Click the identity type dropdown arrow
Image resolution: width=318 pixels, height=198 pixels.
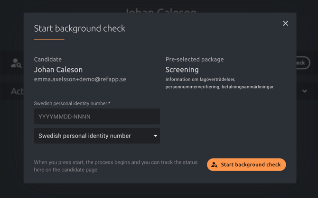pos(155,136)
